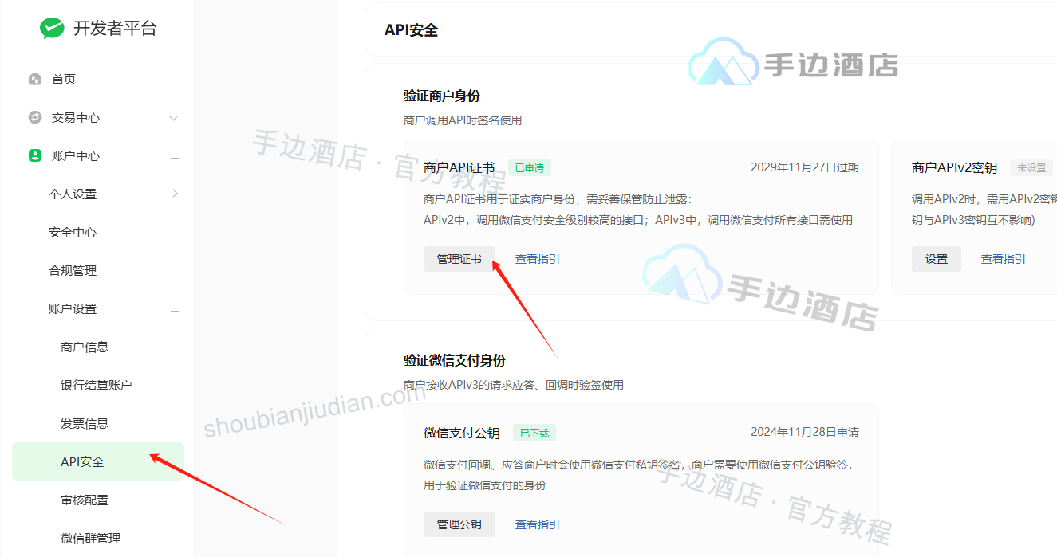
Task: Click the 2024年11月28日申请 date text
Action: pos(805,432)
